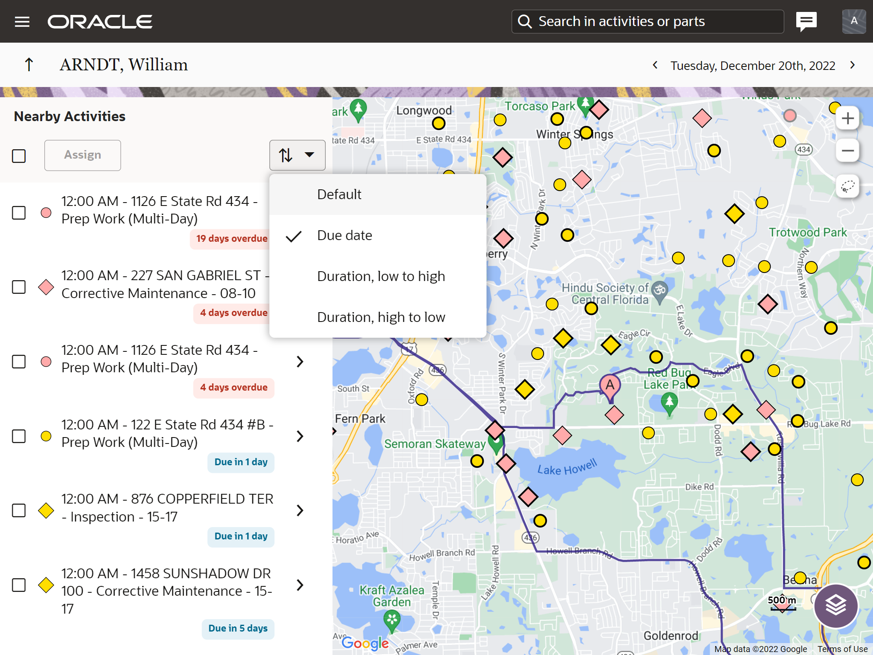Check the 227 SAN GABRIEL ST activity

coord(19,287)
